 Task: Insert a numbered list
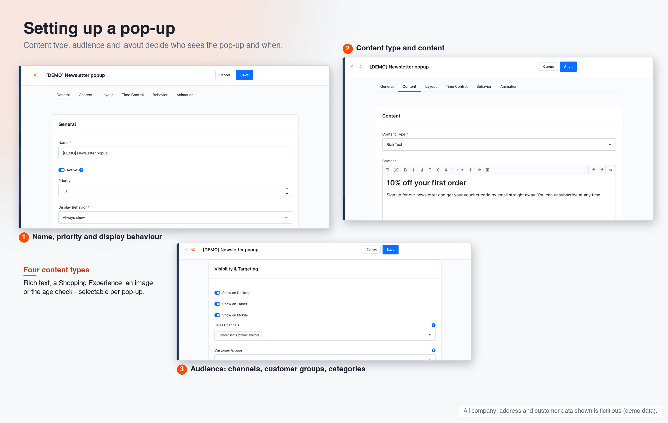pyautogui.click(x=471, y=170)
